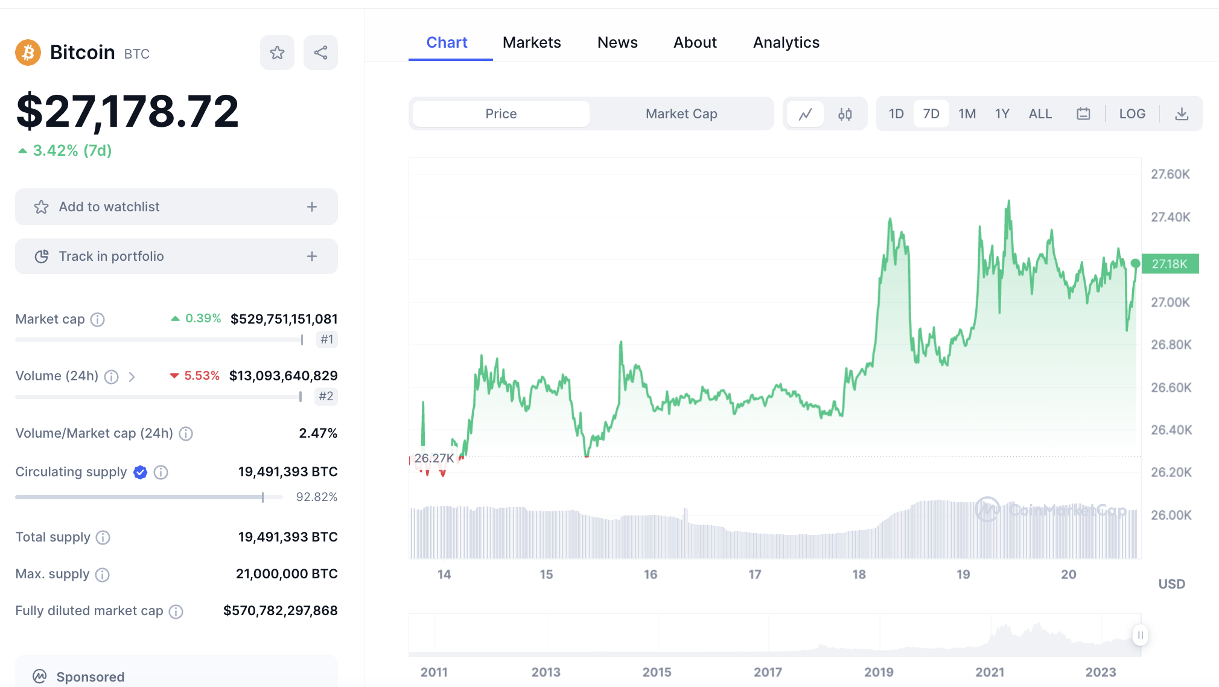
Task: Expand Track in portfolio plus
Action: tap(312, 257)
